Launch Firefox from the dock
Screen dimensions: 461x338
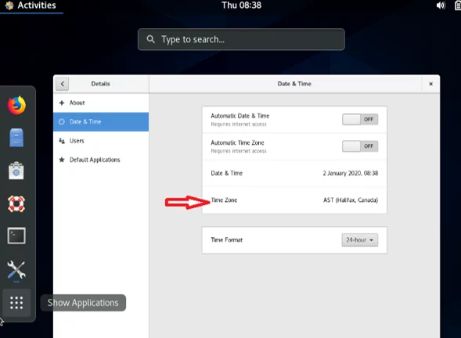[16, 105]
